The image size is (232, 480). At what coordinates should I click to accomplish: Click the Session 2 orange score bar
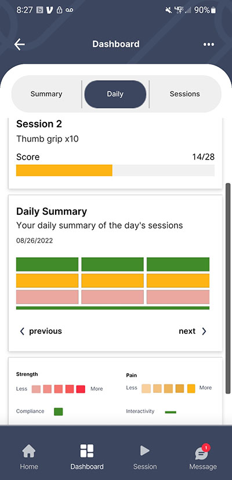click(x=64, y=170)
